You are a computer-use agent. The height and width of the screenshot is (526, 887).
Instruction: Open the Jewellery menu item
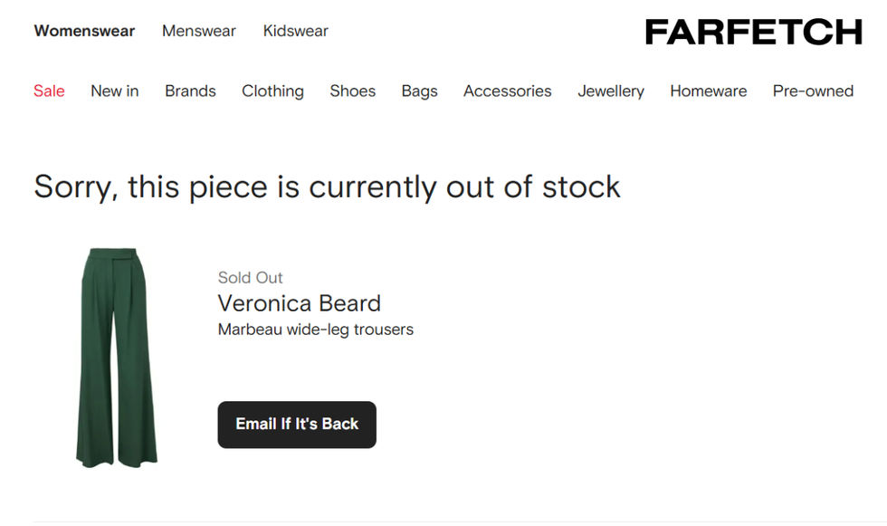click(611, 91)
